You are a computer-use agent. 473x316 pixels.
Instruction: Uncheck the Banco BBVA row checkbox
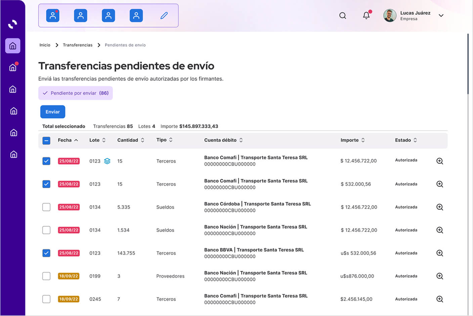click(46, 253)
